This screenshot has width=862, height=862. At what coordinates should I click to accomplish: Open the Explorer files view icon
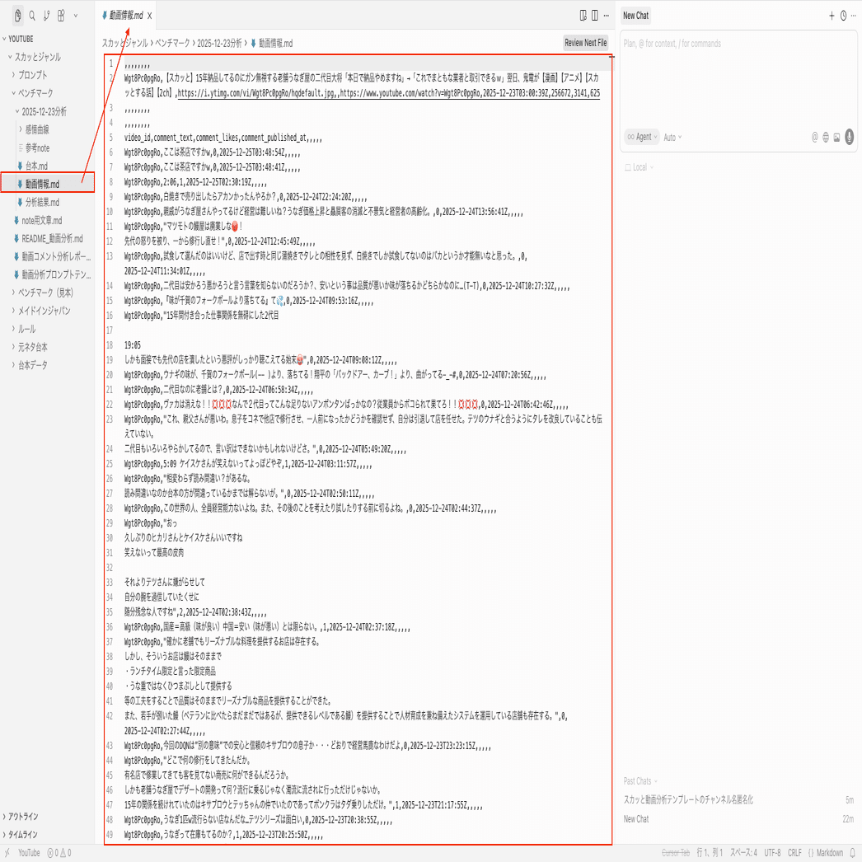tap(18, 16)
